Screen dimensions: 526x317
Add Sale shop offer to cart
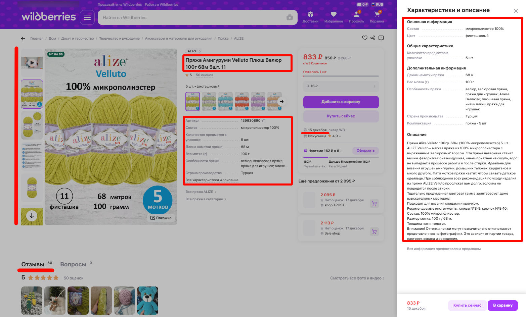tap(374, 231)
